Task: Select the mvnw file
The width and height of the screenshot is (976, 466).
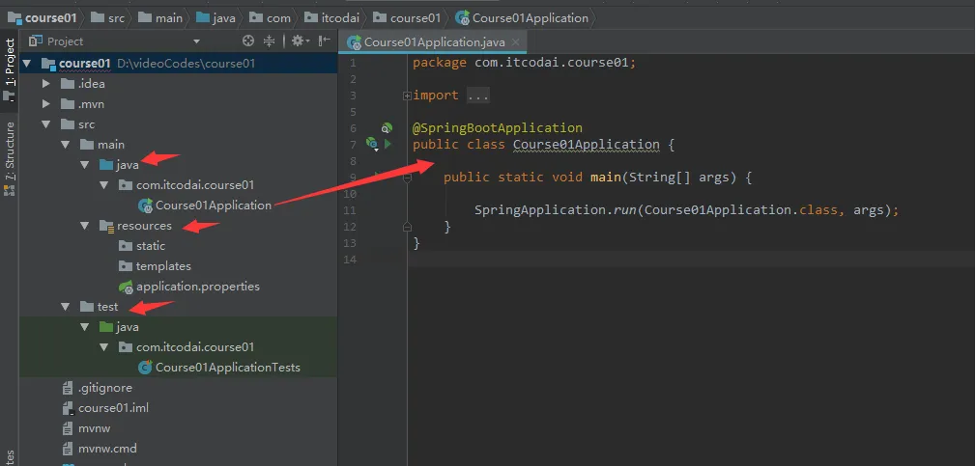Action: point(94,428)
